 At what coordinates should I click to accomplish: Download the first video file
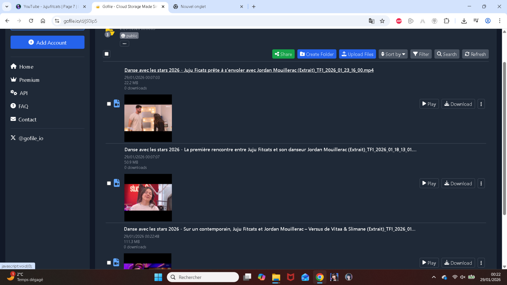pos(458,104)
